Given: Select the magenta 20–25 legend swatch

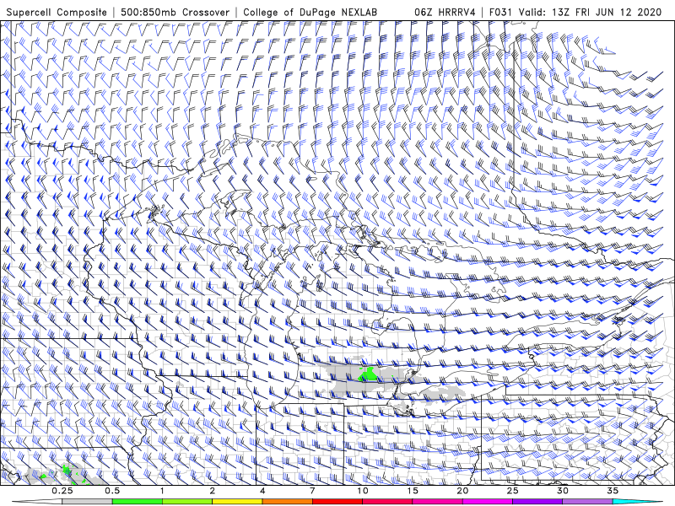Looking at the screenshot, I should (x=488, y=502).
